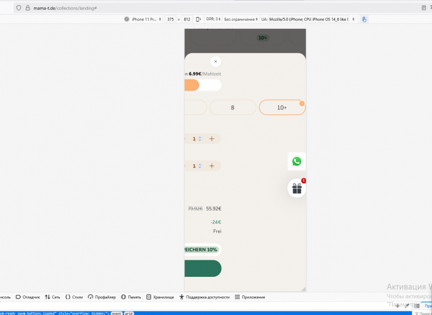Increase the first quantity with plus
The image size is (432, 315).
click(x=211, y=139)
